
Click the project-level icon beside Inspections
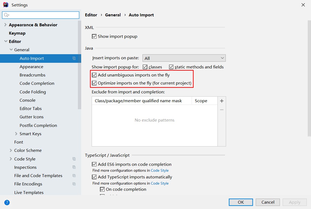tap(74, 167)
